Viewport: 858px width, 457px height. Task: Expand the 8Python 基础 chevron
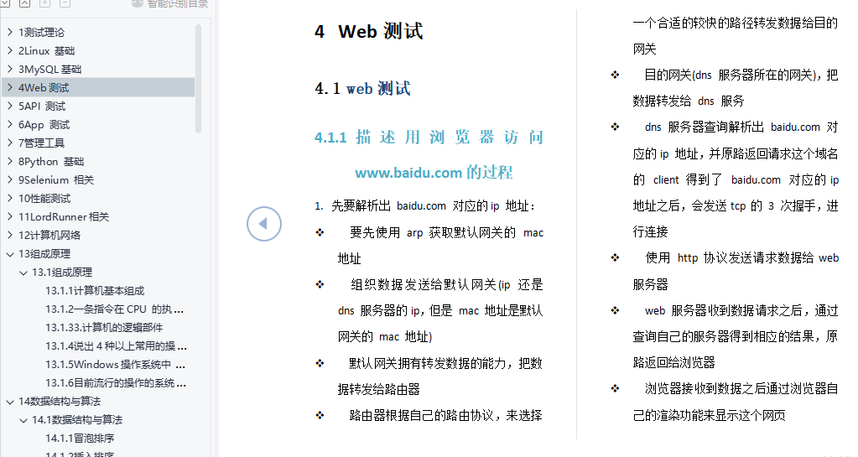tap(10, 162)
